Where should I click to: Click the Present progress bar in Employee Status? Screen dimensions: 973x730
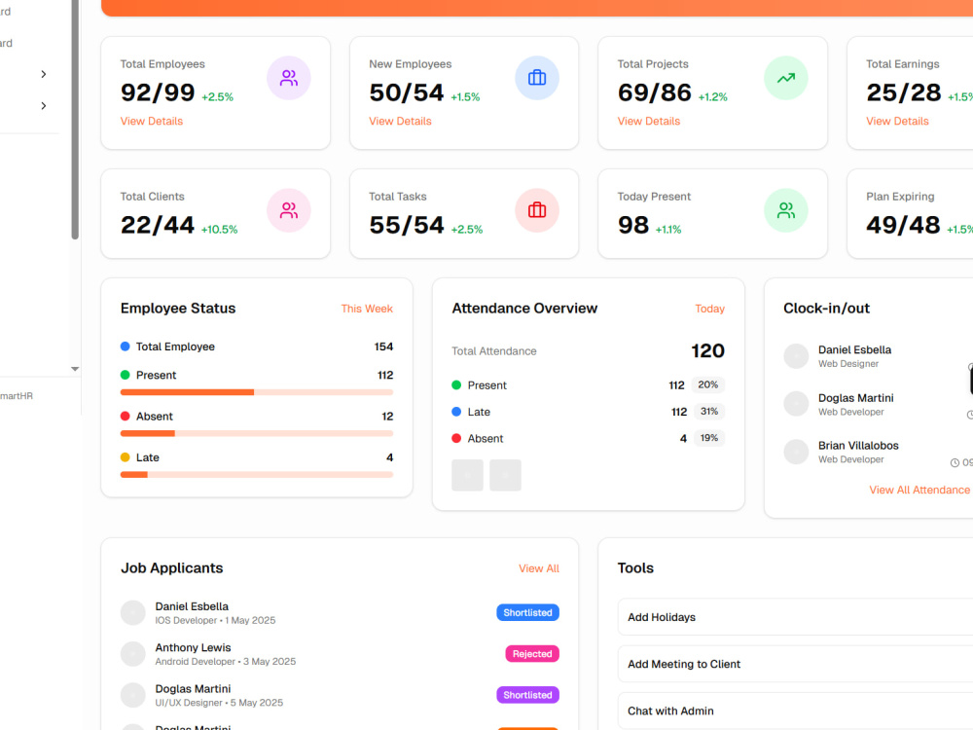pos(257,392)
